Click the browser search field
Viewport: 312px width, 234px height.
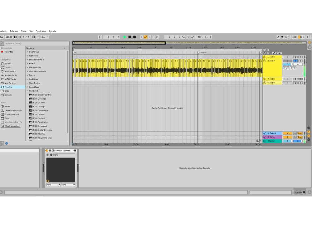click(x=37, y=44)
